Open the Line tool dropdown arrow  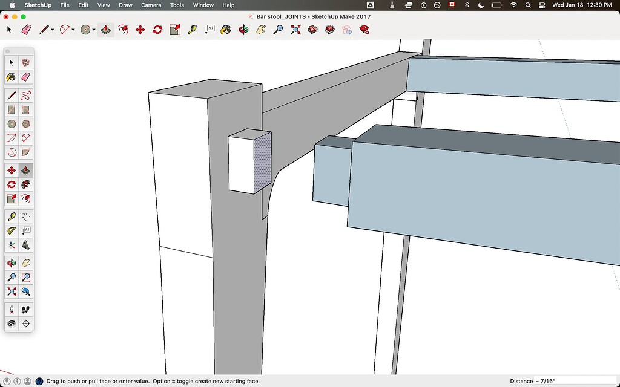[54, 29]
